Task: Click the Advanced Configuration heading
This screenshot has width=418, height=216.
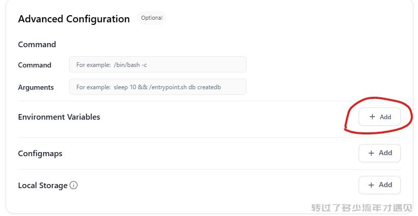Action: click(74, 19)
